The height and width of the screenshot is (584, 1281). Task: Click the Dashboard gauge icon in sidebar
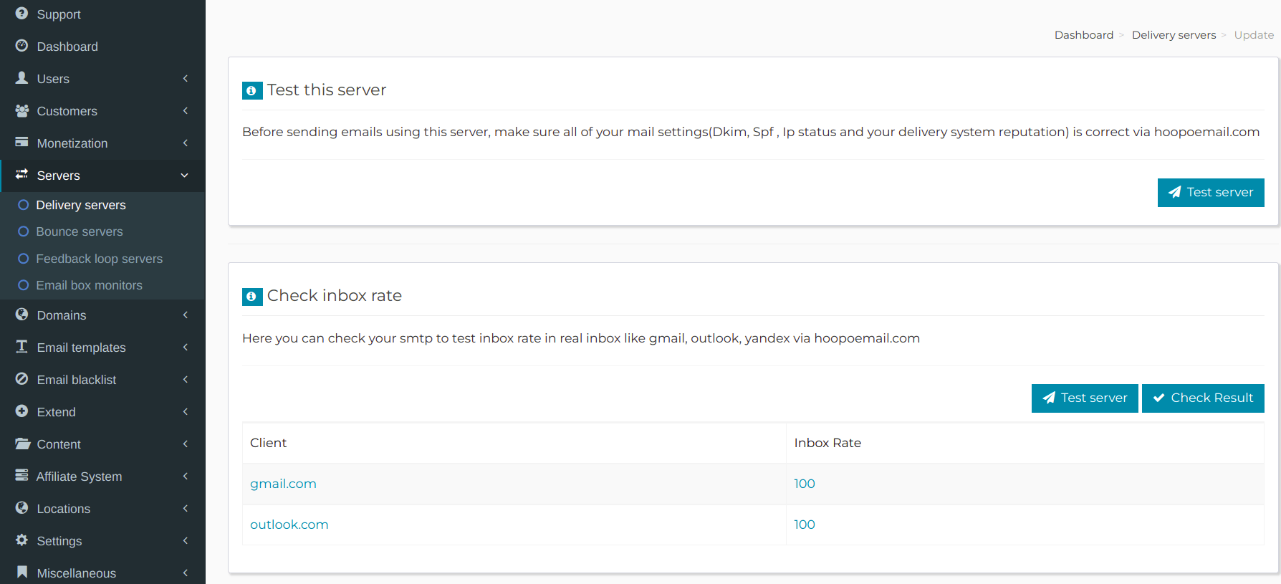[x=21, y=46]
